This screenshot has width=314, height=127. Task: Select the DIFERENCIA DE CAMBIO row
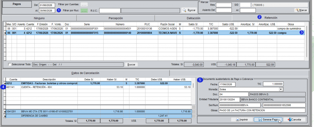[98, 116]
